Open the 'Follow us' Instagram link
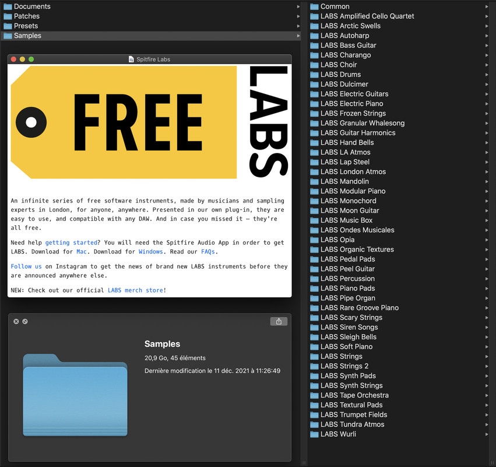The height and width of the screenshot is (467, 496). (x=26, y=266)
